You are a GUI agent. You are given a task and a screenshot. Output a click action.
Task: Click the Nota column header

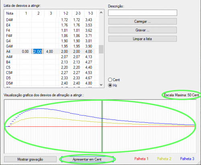pyautogui.click(x=10, y=13)
